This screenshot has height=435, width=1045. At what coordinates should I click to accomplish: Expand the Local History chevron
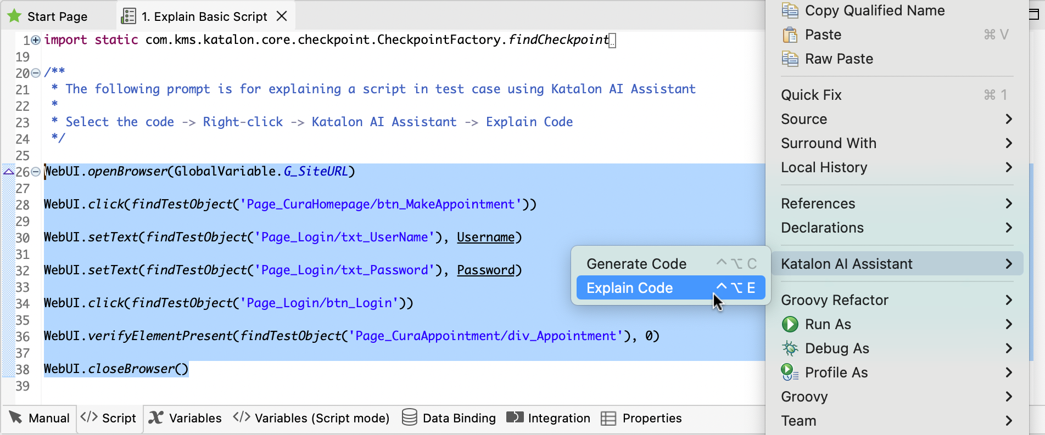point(1009,167)
